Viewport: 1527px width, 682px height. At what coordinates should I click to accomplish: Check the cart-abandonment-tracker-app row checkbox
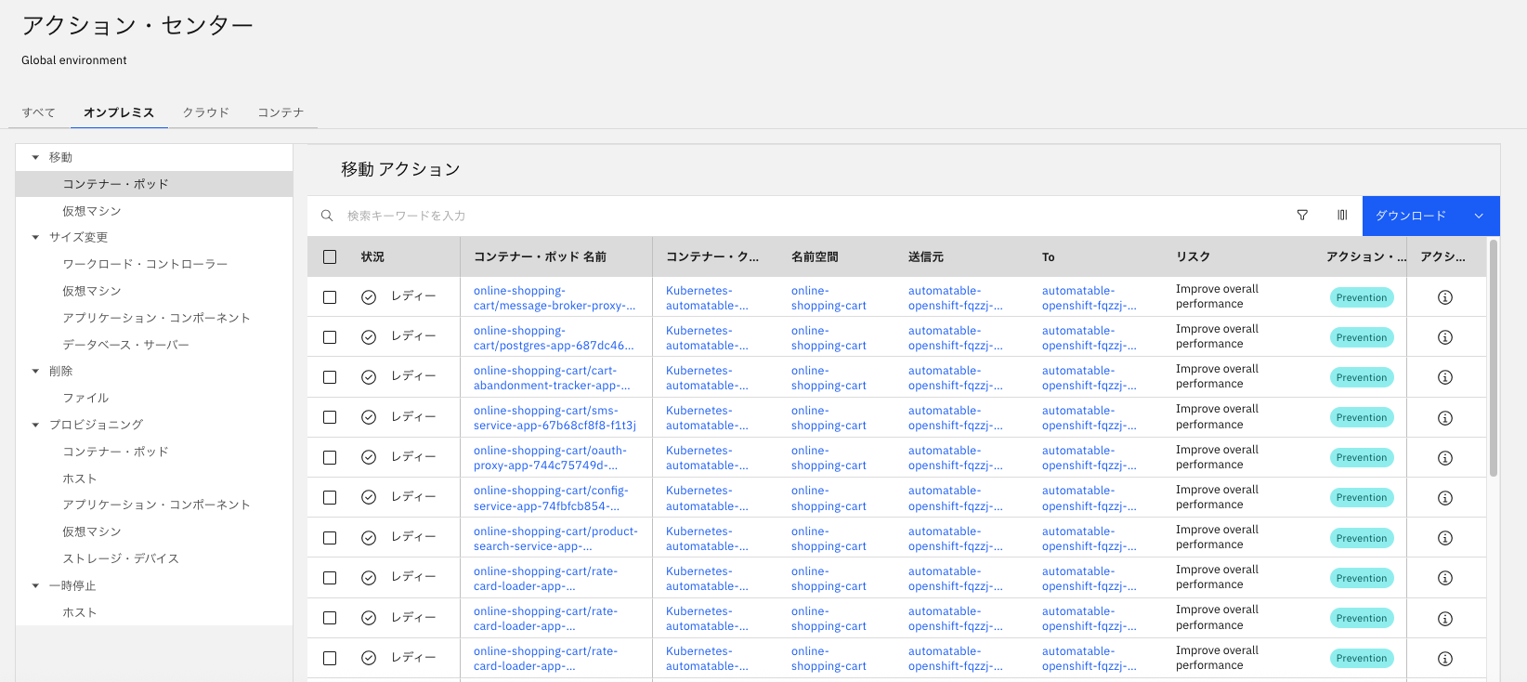(x=330, y=377)
